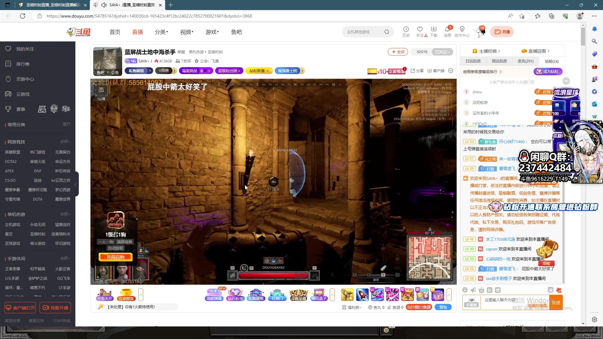Open the browser settings and more menu
The image size is (603, 339).
coord(594,16)
